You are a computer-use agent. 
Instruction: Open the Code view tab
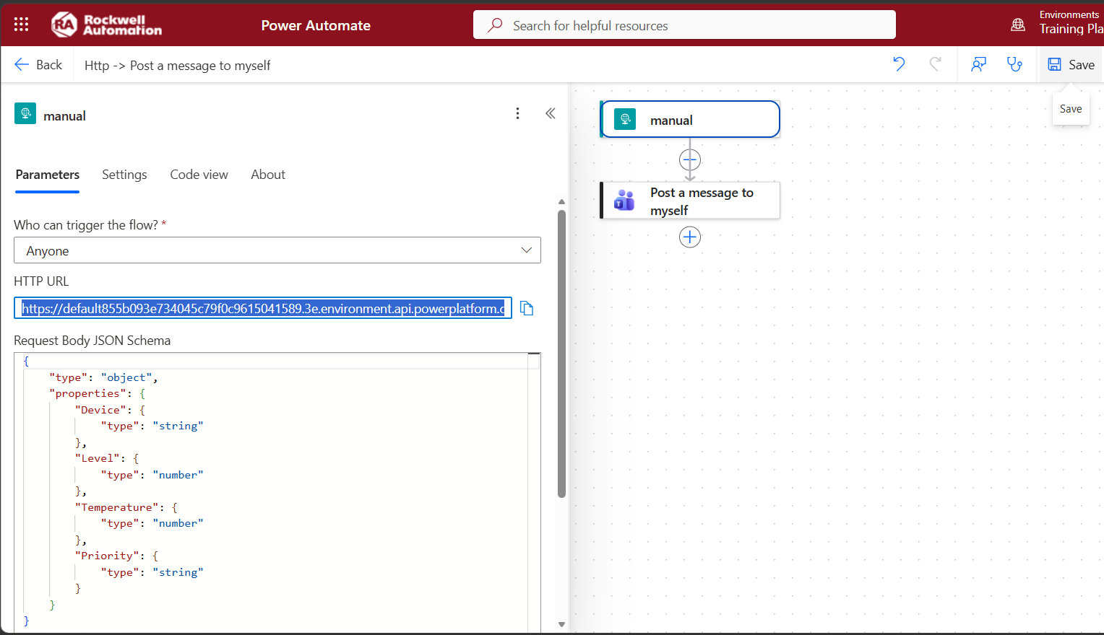(x=199, y=175)
